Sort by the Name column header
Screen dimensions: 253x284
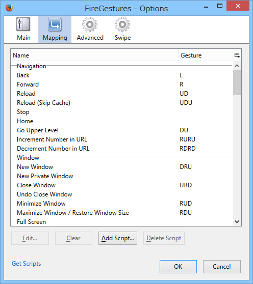94,55
